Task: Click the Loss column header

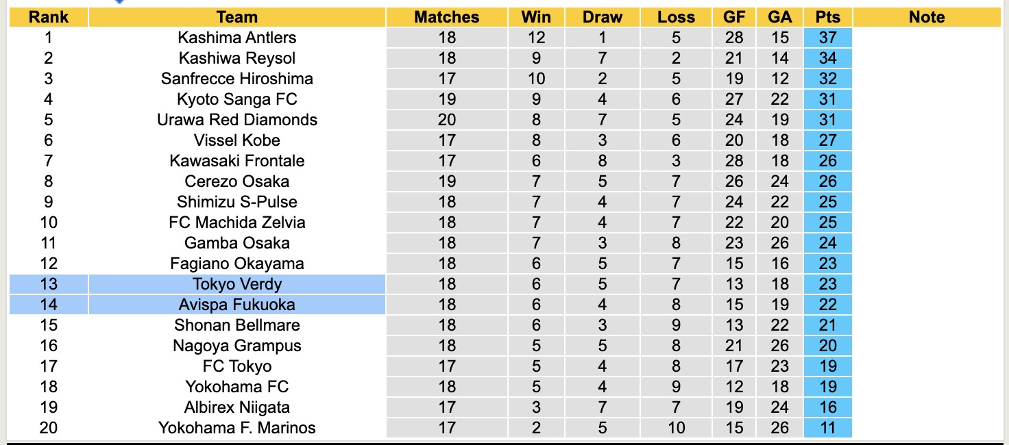Action: [676, 17]
